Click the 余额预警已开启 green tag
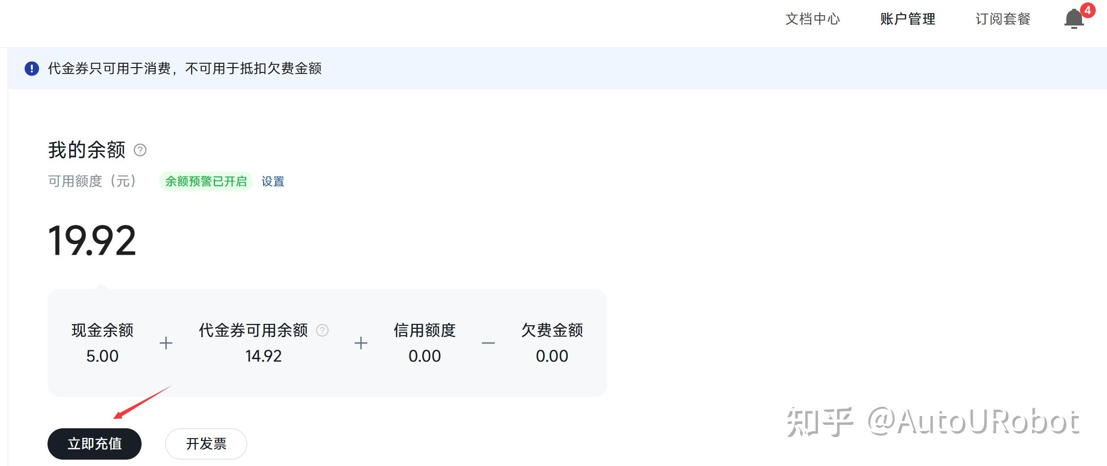Viewport: 1107px width, 466px height. point(206,182)
